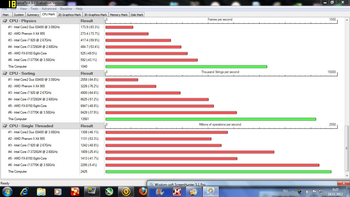Click This Computer green bar in Physics
The image size is (350, 197).
point(186,66)
